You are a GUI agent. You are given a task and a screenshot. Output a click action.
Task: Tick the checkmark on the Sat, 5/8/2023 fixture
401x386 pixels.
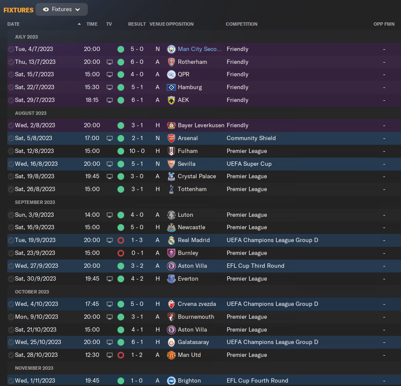11,138
